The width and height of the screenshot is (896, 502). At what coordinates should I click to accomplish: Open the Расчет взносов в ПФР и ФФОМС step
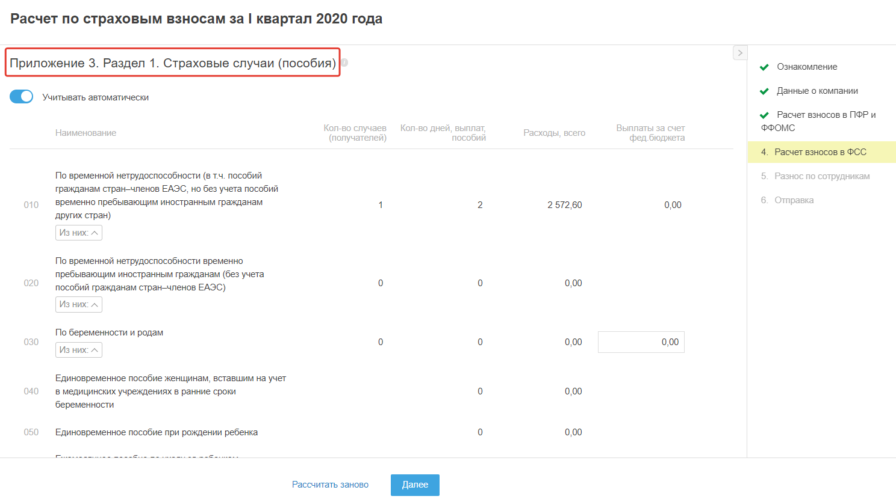point(826,115)
